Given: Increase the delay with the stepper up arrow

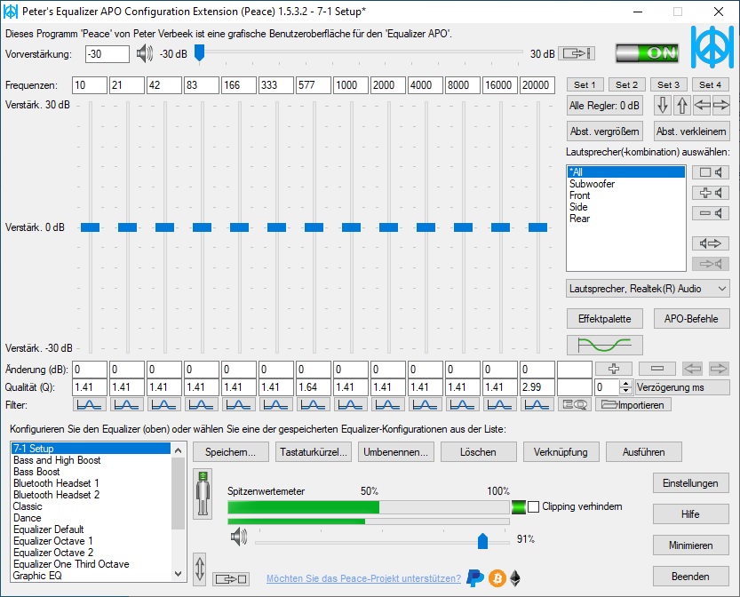Looking at the screenshot, I should point(625,384).
